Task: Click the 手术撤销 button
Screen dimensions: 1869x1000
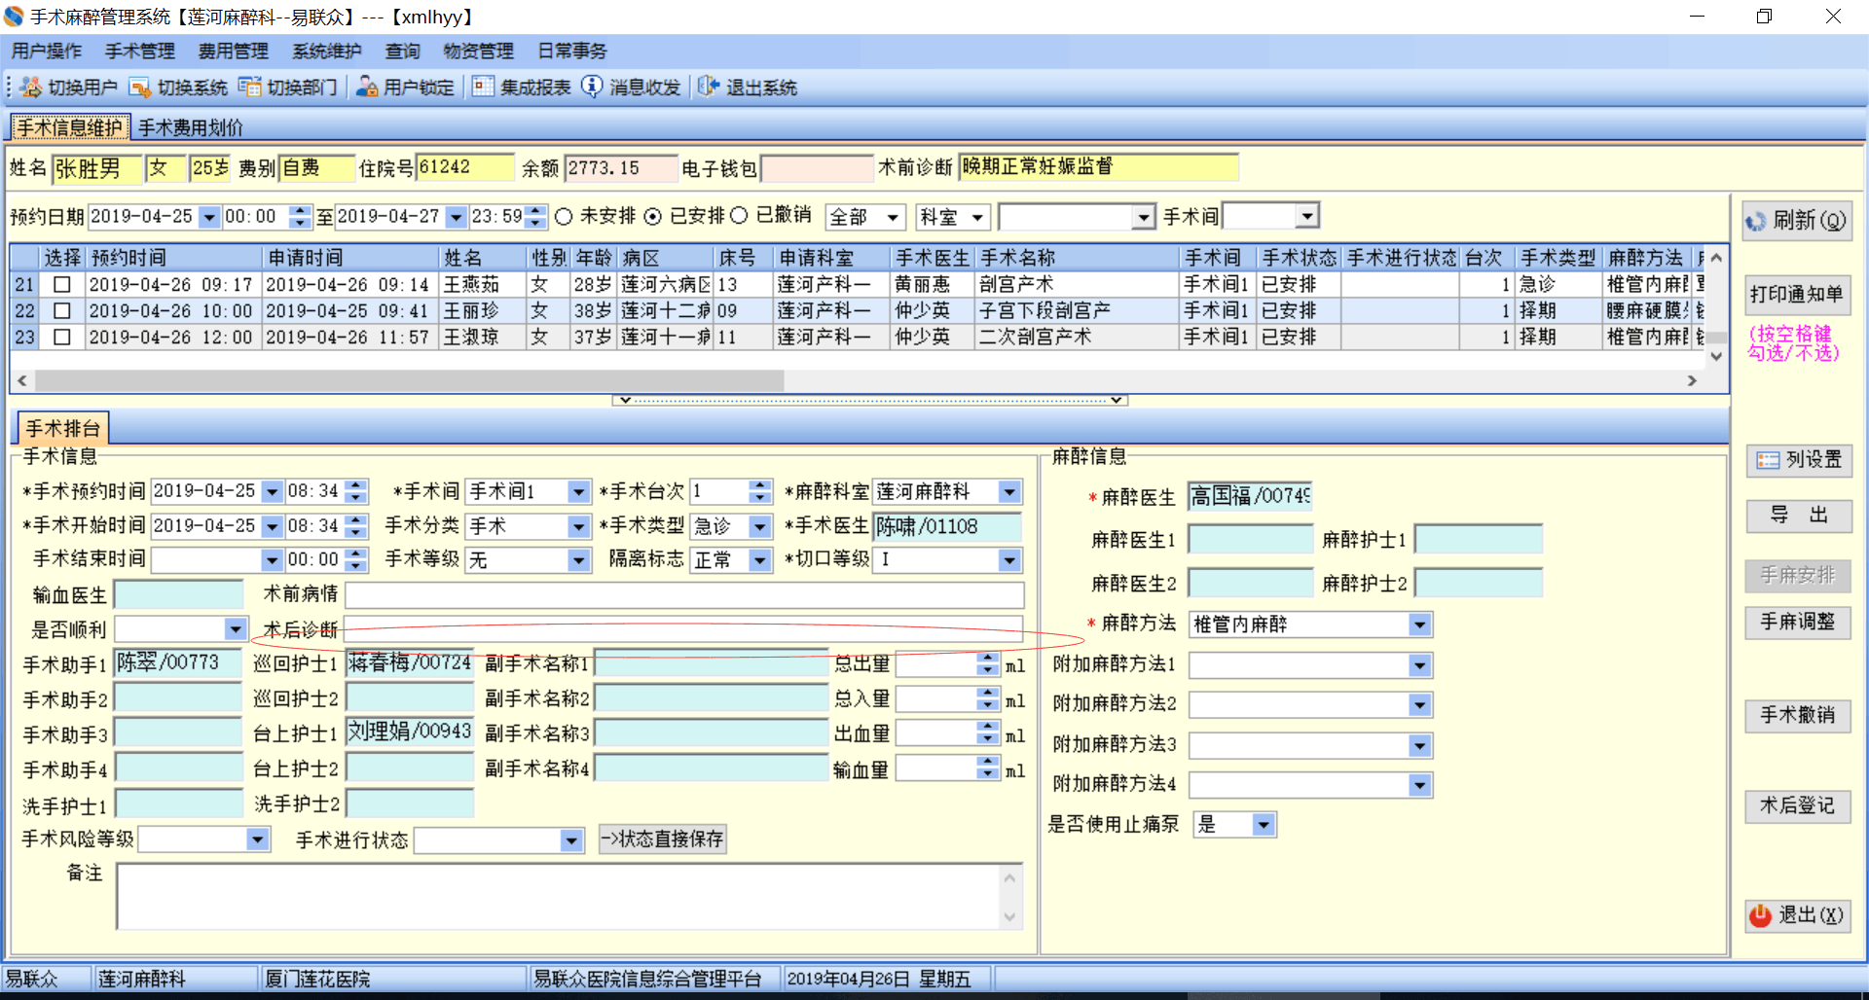Action: click(x=1798, y=715)
